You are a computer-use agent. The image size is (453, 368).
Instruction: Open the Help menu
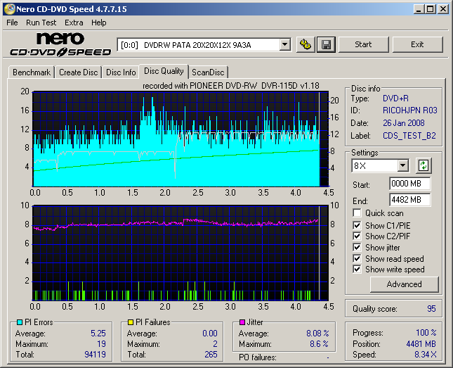click(99, 23)
